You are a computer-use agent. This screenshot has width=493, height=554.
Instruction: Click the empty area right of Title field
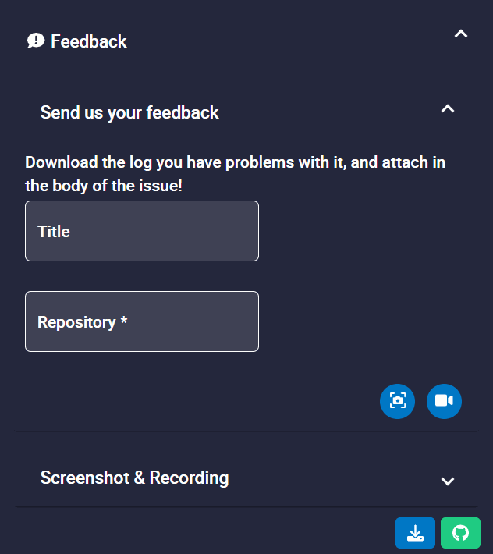[367, 232]
